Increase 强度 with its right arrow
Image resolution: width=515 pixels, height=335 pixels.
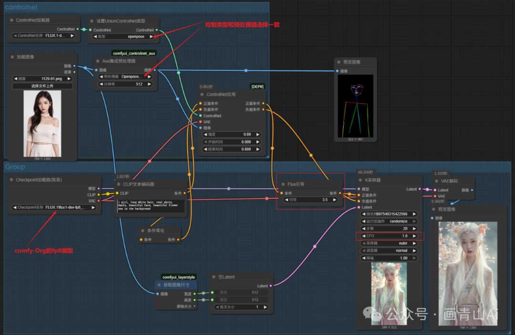[x=258, y=135]
